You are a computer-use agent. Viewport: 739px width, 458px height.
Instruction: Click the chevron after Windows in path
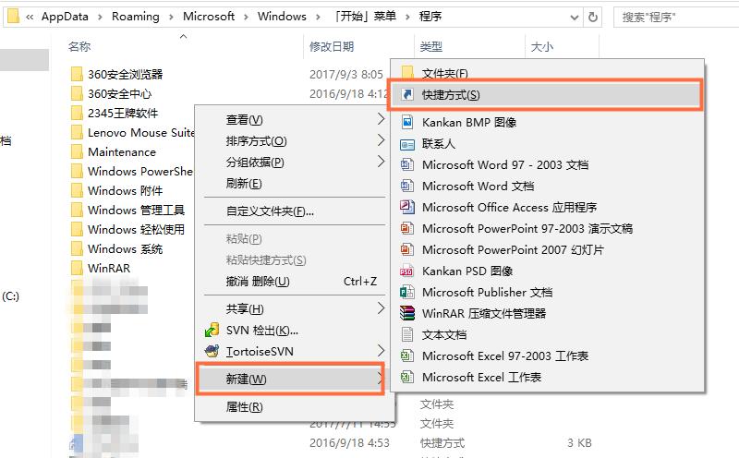click(x=318, y=17)
